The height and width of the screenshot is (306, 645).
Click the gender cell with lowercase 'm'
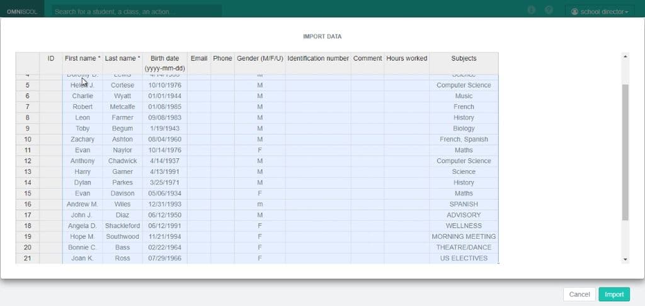coord(260,204)
